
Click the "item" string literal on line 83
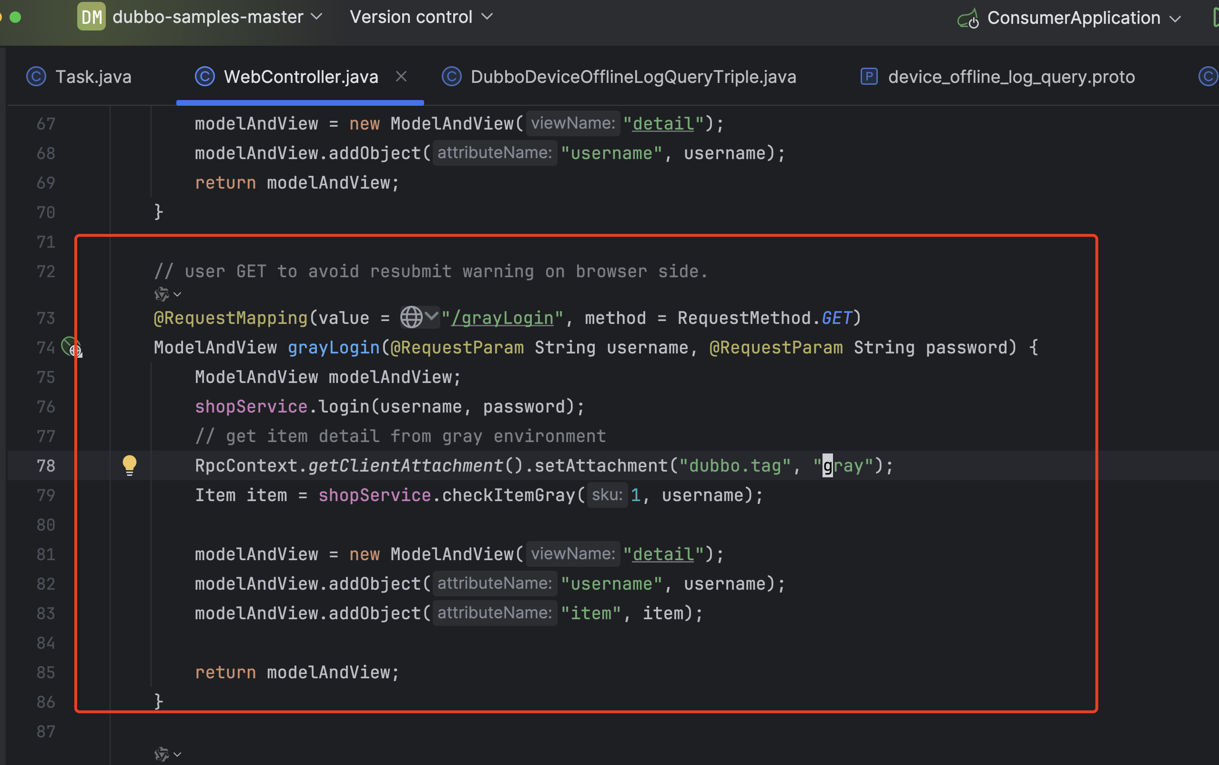click(x=590, y=614)
